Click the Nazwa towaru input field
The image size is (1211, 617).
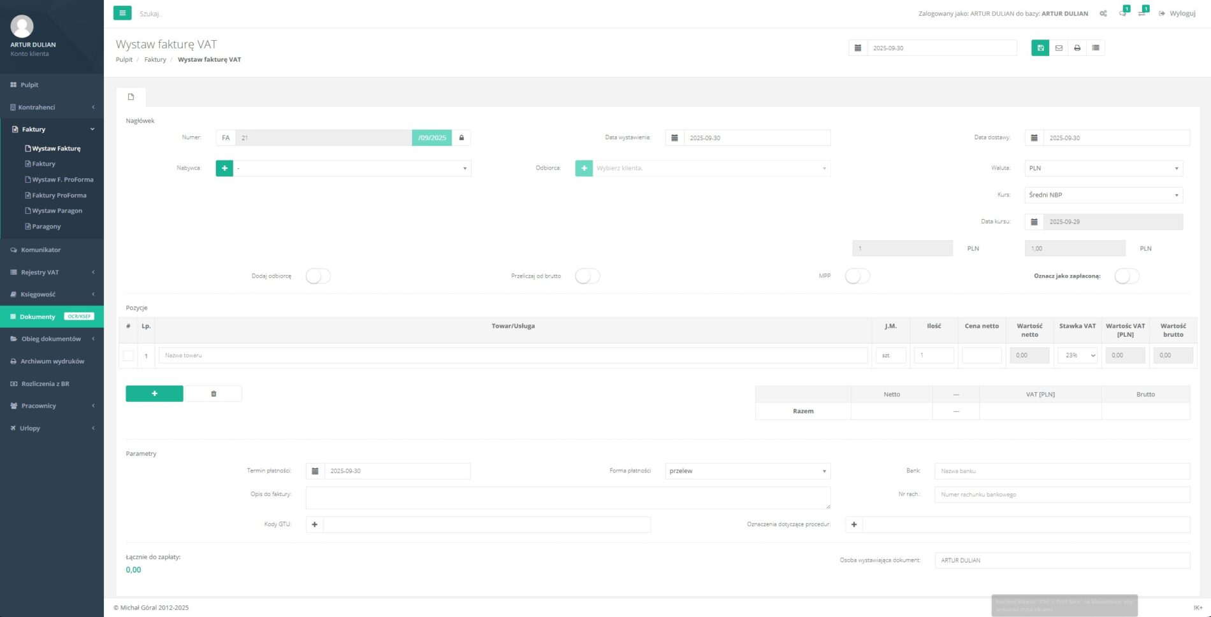coord(512,355)
